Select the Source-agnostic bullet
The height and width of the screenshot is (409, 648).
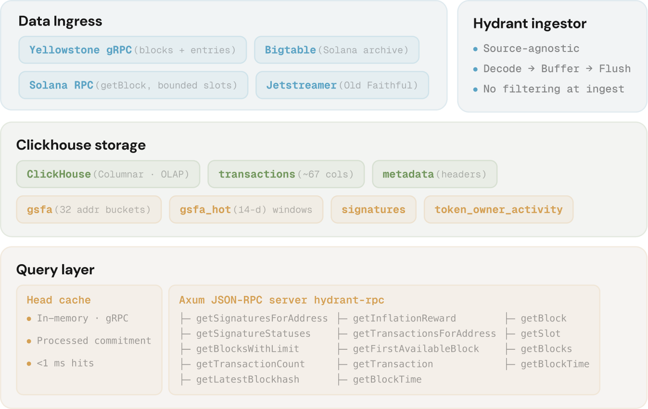click(526, 48)
